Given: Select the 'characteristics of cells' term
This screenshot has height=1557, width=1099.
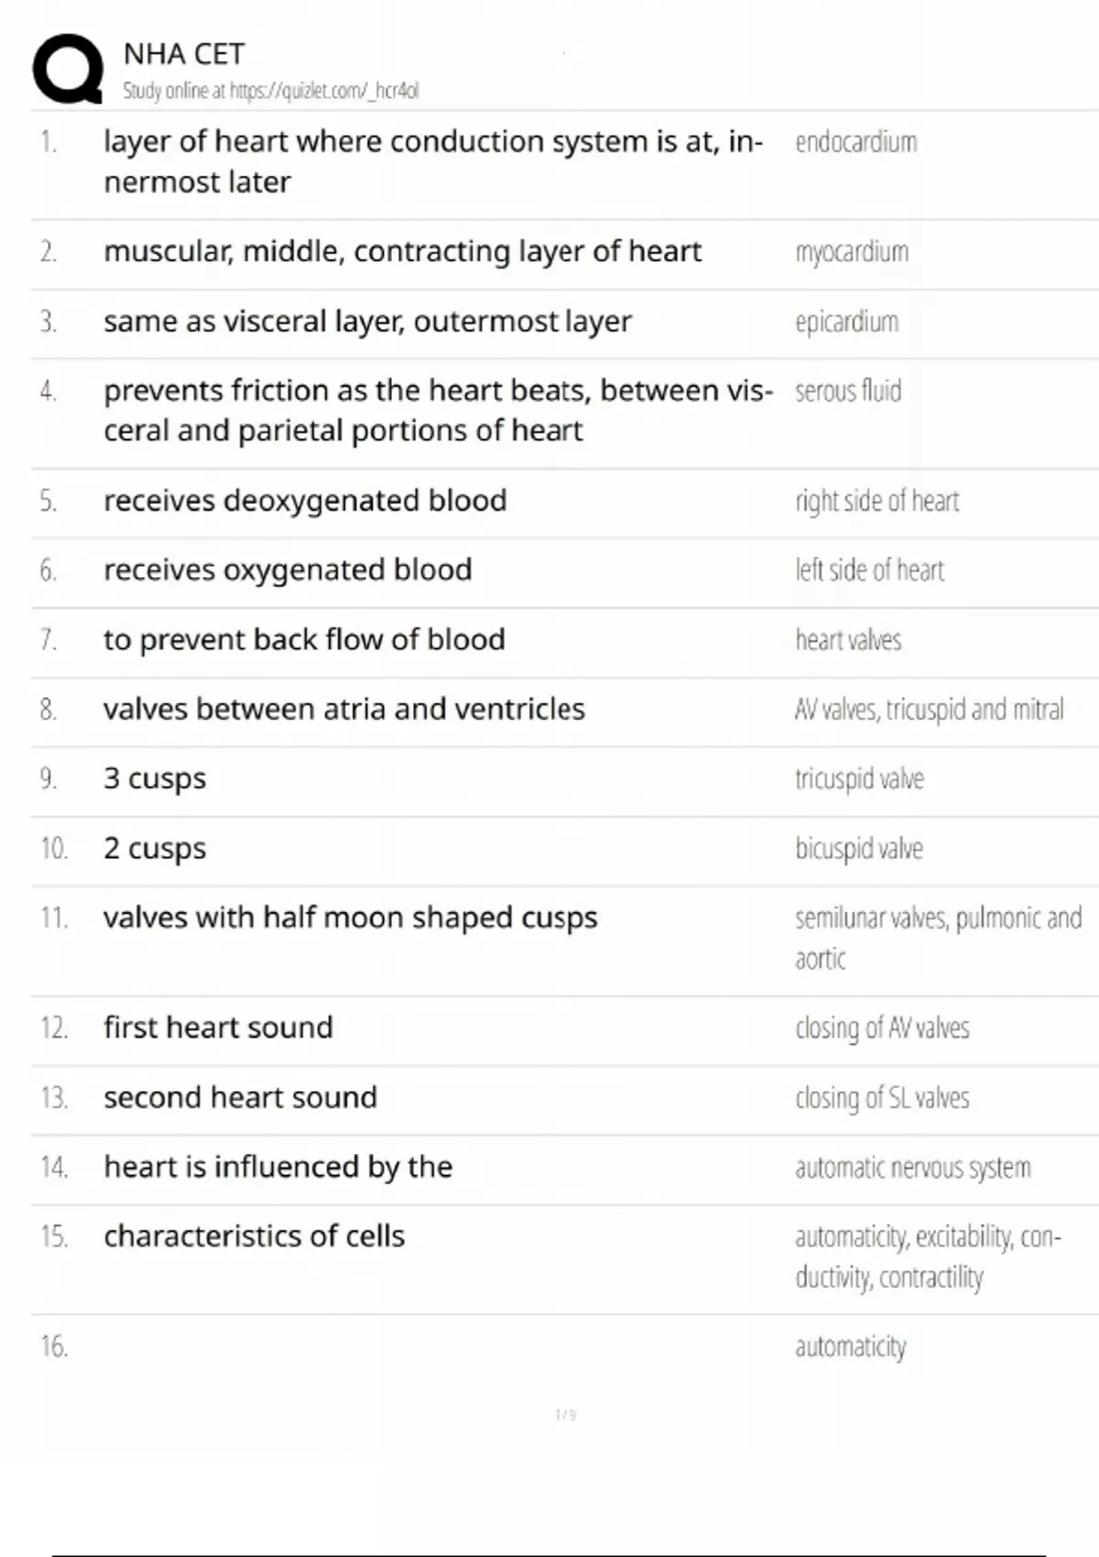Looking at the screenshot, I should [254, 1236].
